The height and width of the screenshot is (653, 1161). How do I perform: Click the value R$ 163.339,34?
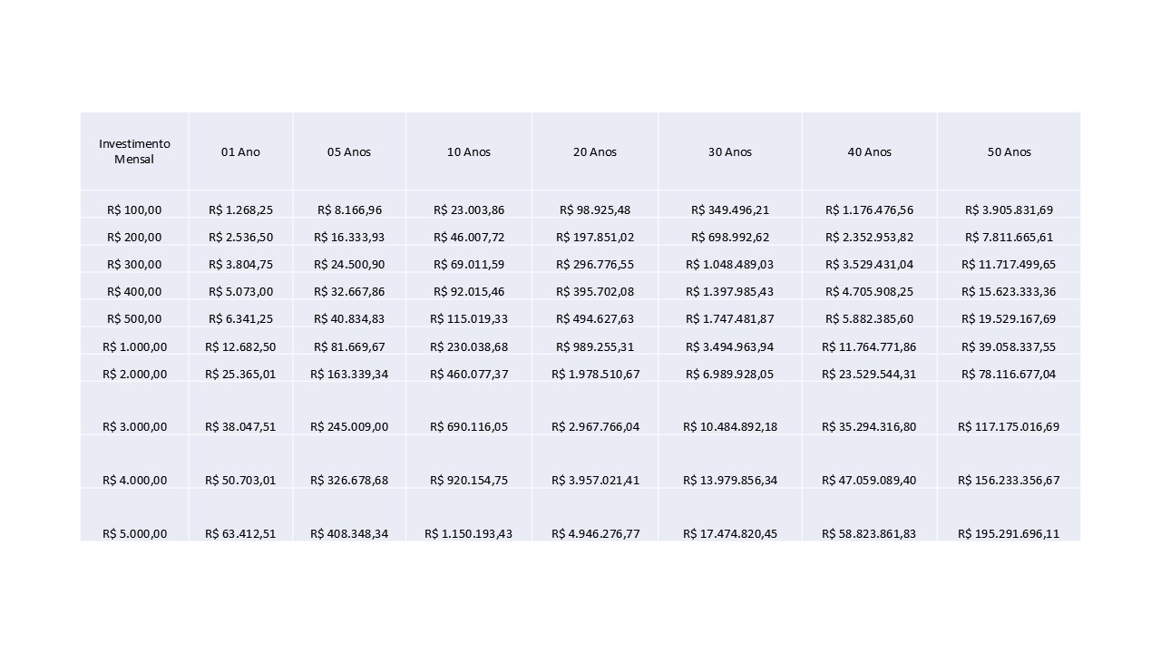coord(349,375)
